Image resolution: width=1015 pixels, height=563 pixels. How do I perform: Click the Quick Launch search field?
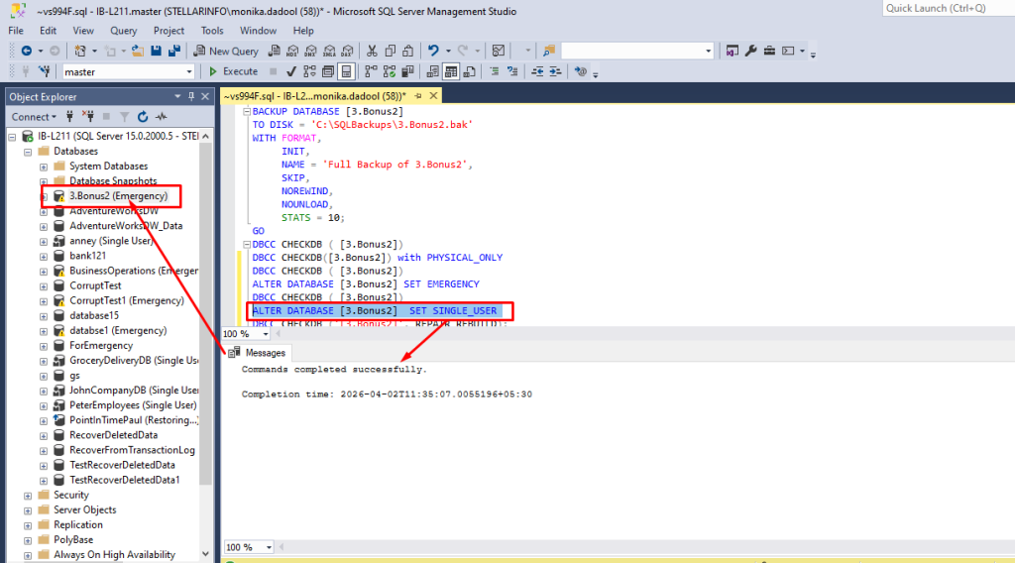tap(948, 8)
